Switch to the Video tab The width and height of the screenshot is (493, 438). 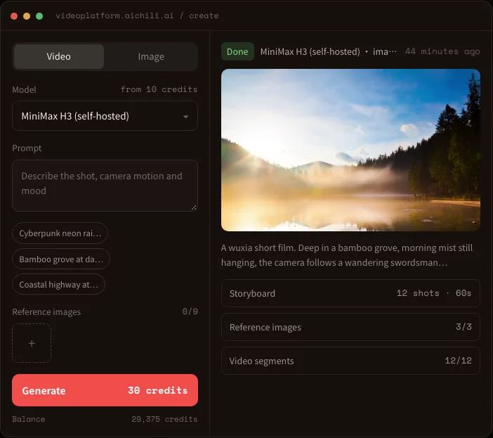59,57
